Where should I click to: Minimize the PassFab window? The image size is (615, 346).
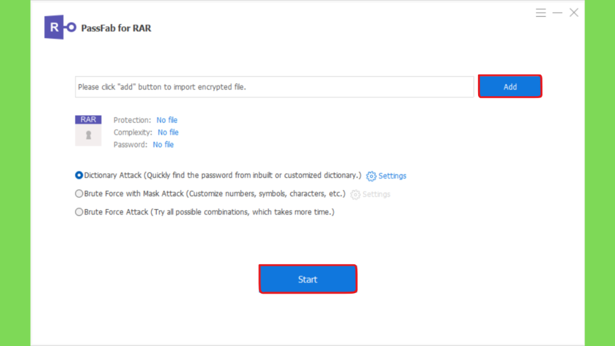coord(557,13)
